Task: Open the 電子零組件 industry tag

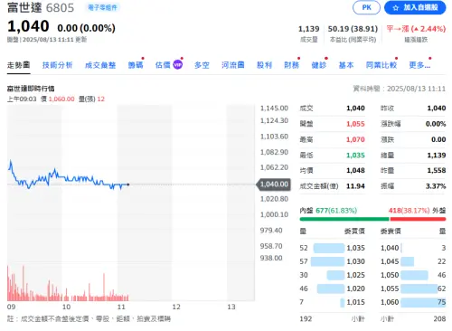Action: click(102, 7)
